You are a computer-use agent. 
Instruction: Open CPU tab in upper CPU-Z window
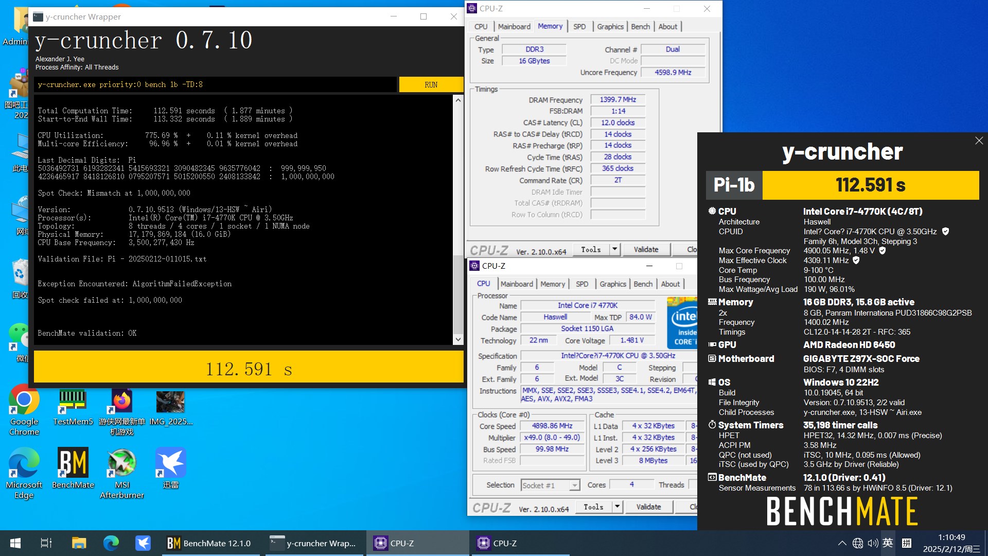point(481,27)
